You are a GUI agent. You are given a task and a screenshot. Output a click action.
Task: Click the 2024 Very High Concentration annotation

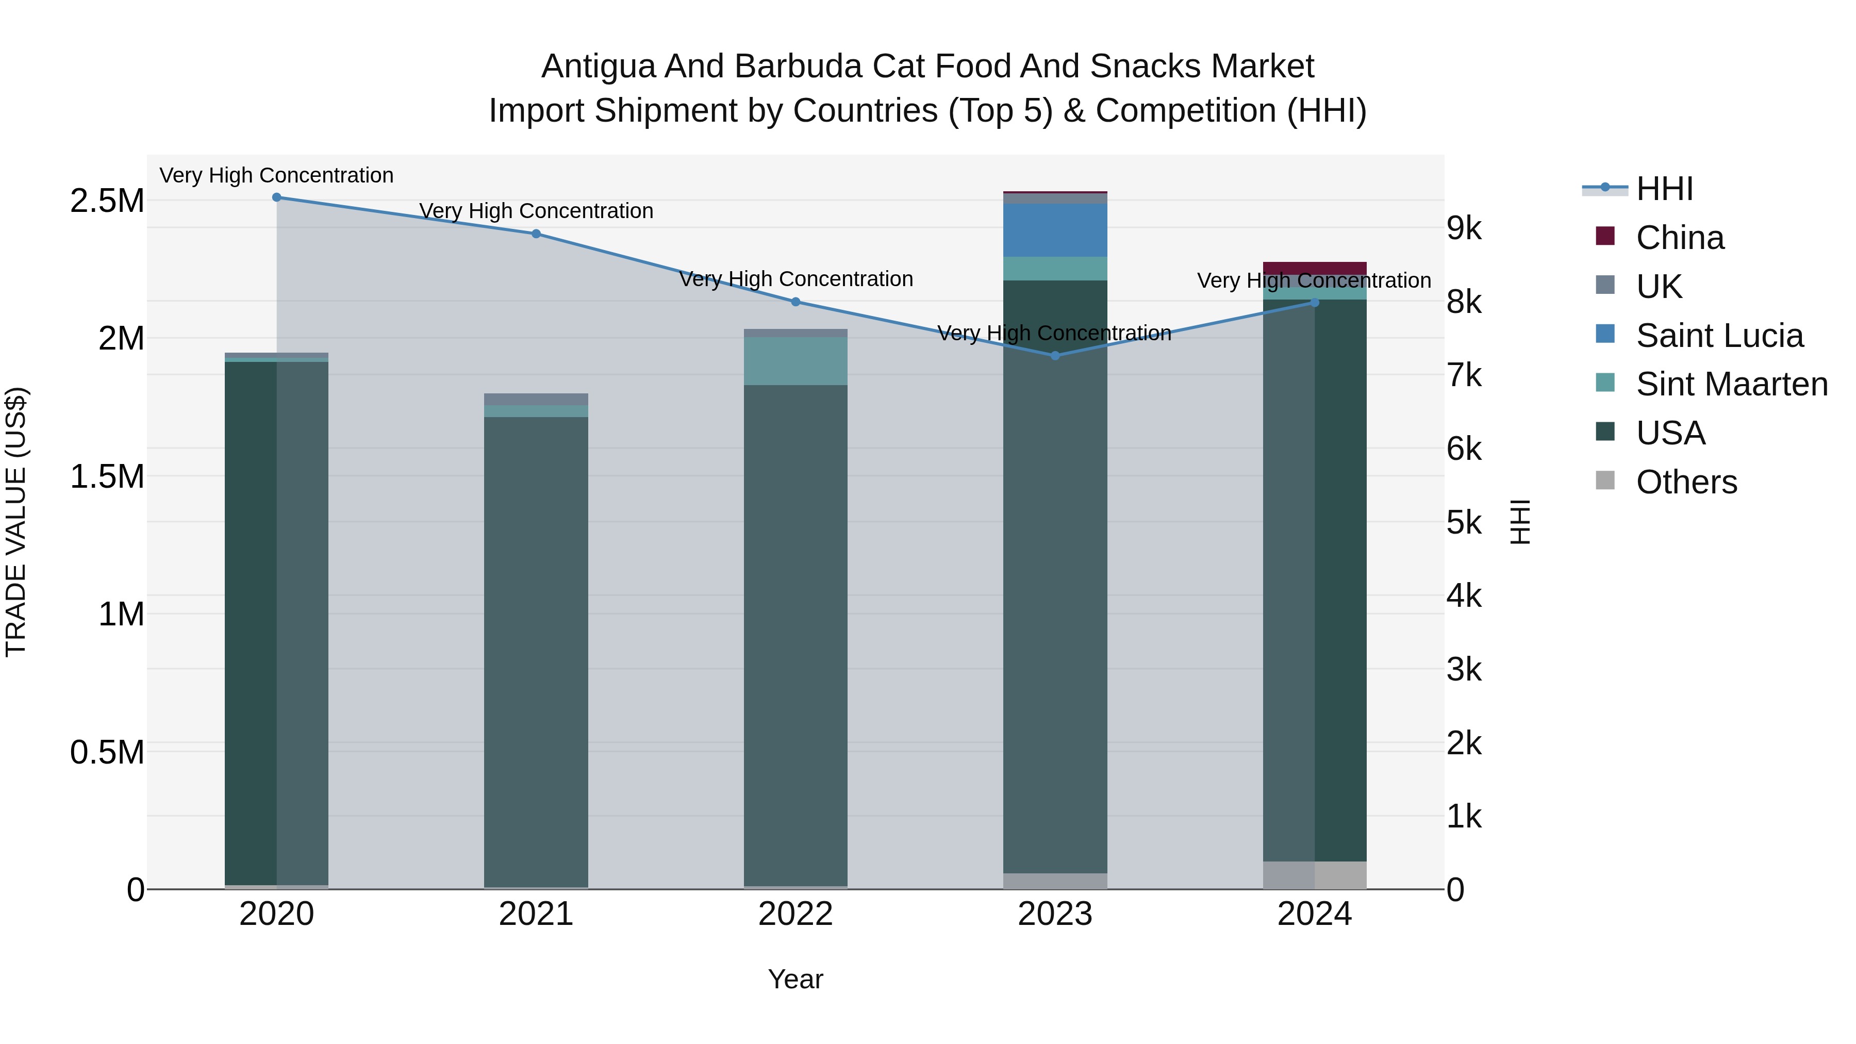point(1314,280)
